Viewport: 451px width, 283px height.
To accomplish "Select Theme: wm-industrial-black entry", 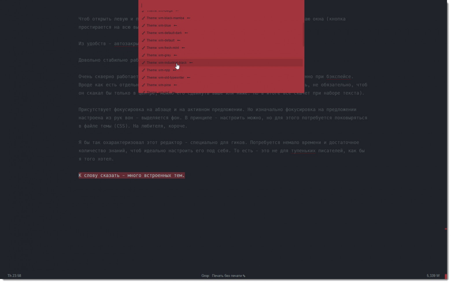I will pyautogui.click(x=221, y=63).
